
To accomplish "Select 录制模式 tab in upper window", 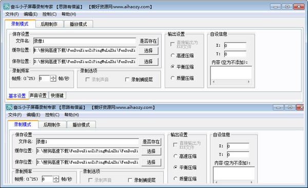I will coord(20,24).
